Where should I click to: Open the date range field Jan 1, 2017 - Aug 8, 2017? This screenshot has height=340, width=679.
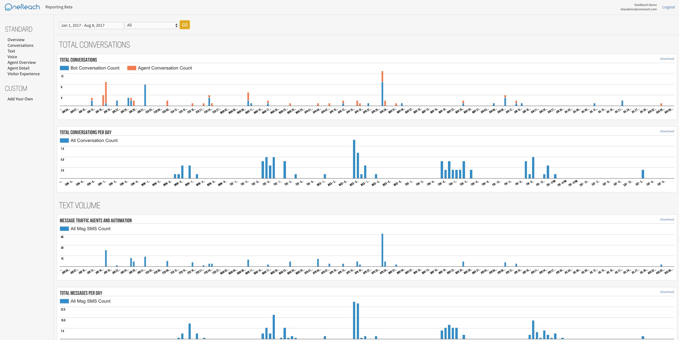91,25
